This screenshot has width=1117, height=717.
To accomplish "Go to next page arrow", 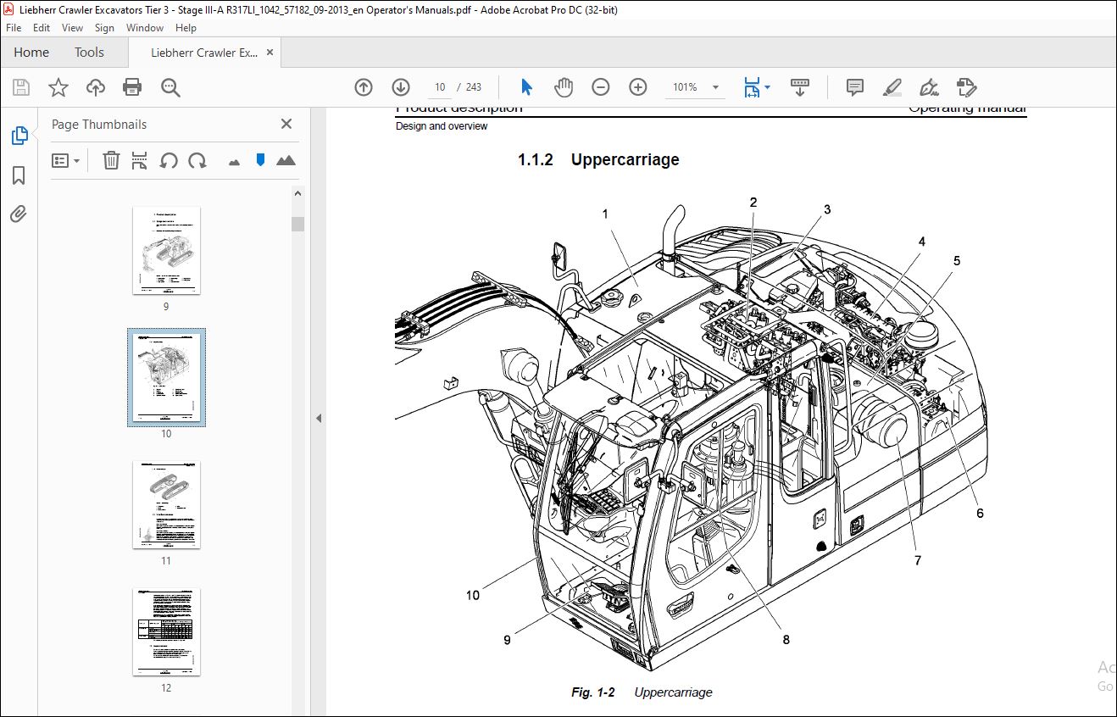I will (x=401, y=87).
